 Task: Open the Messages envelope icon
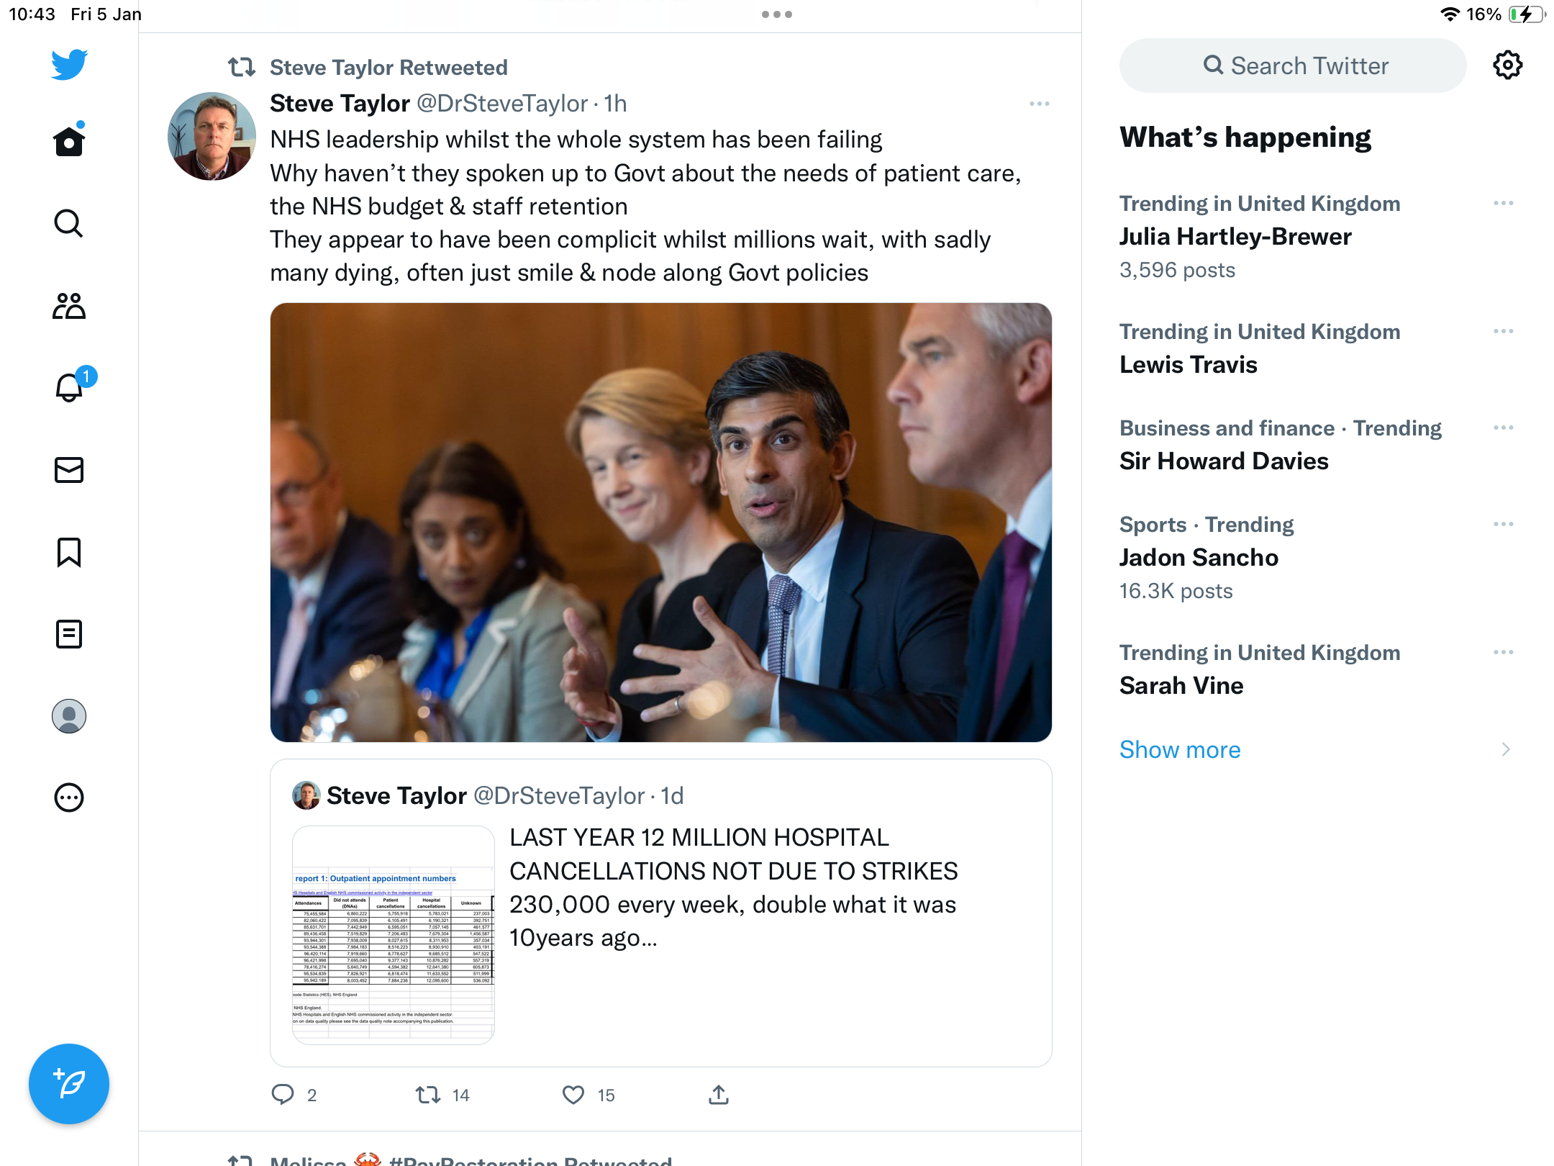click(x=69, y=470)
